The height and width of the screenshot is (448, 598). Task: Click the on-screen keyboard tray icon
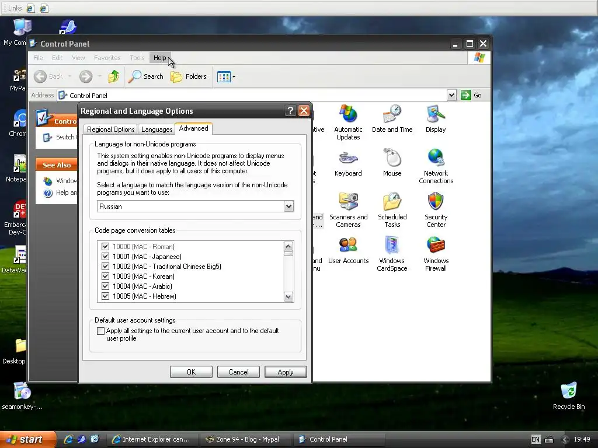coord(549,439)
